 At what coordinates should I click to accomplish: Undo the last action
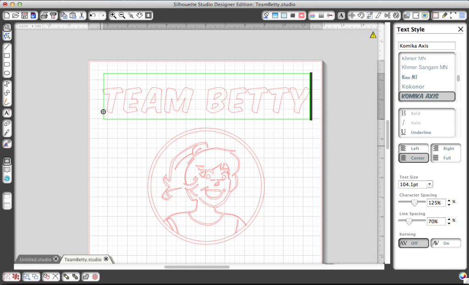[x=93, y=15]
